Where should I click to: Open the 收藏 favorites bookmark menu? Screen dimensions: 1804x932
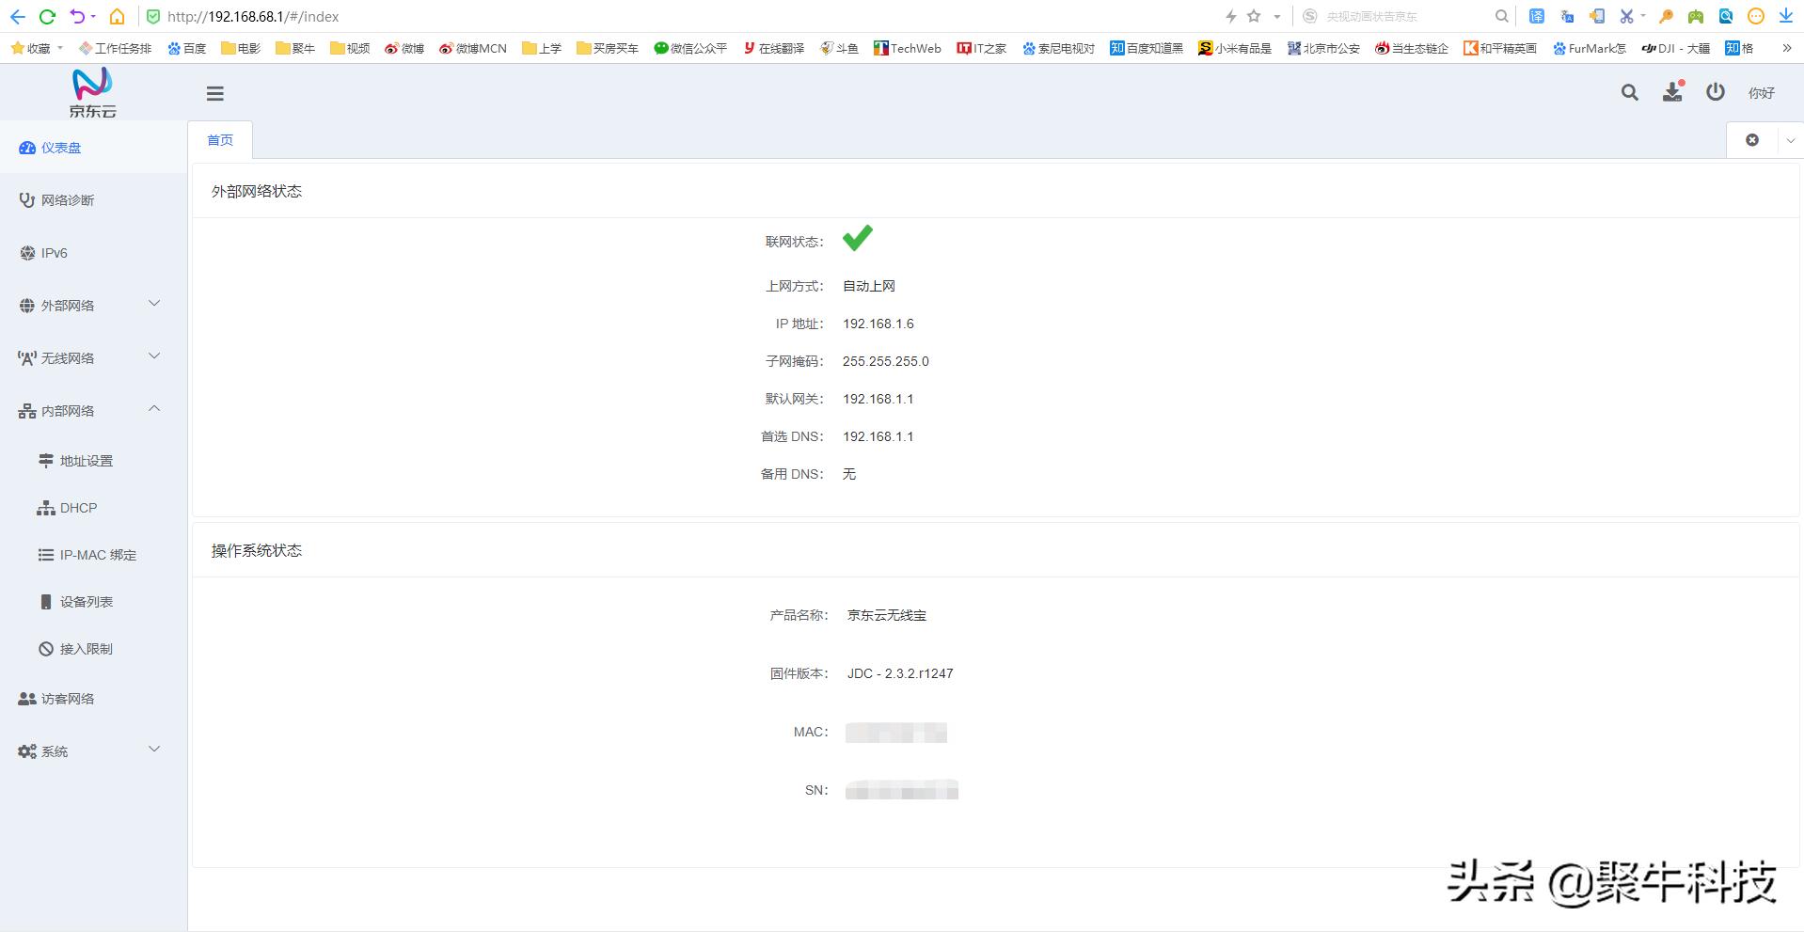click(x=37, y=48)
